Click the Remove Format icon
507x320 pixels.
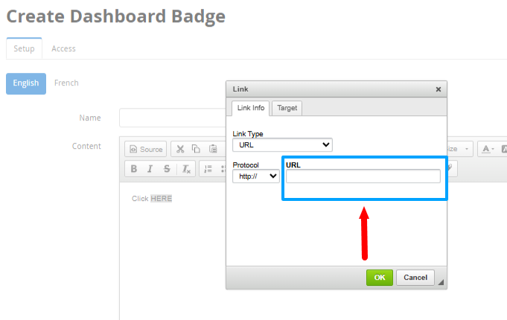(187, 169)
